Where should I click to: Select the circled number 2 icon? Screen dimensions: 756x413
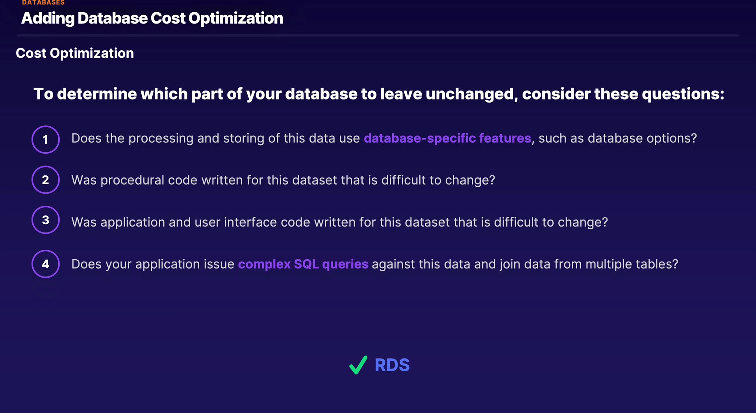click(46, 180)
